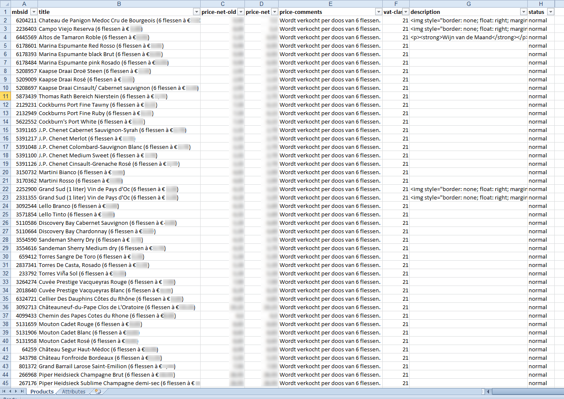Select column B header
The height and width of the screenshot is (399, 564).
119,4
